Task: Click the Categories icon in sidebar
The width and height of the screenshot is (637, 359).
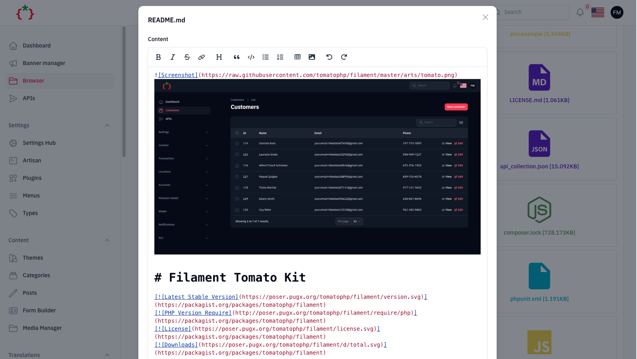Action: pos(13,275)
